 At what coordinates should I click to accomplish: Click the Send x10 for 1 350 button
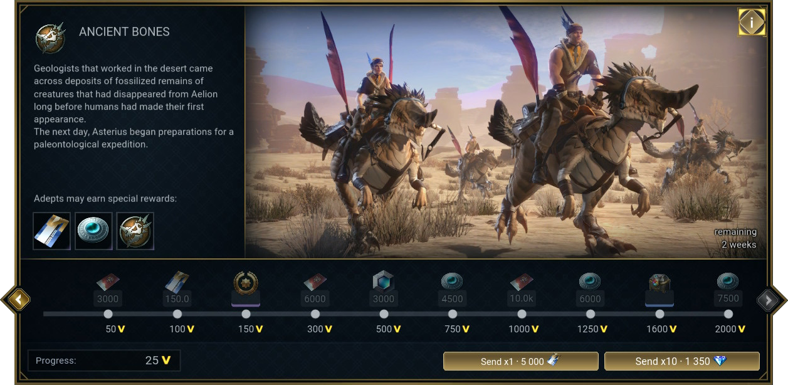(x=682, y=361)
